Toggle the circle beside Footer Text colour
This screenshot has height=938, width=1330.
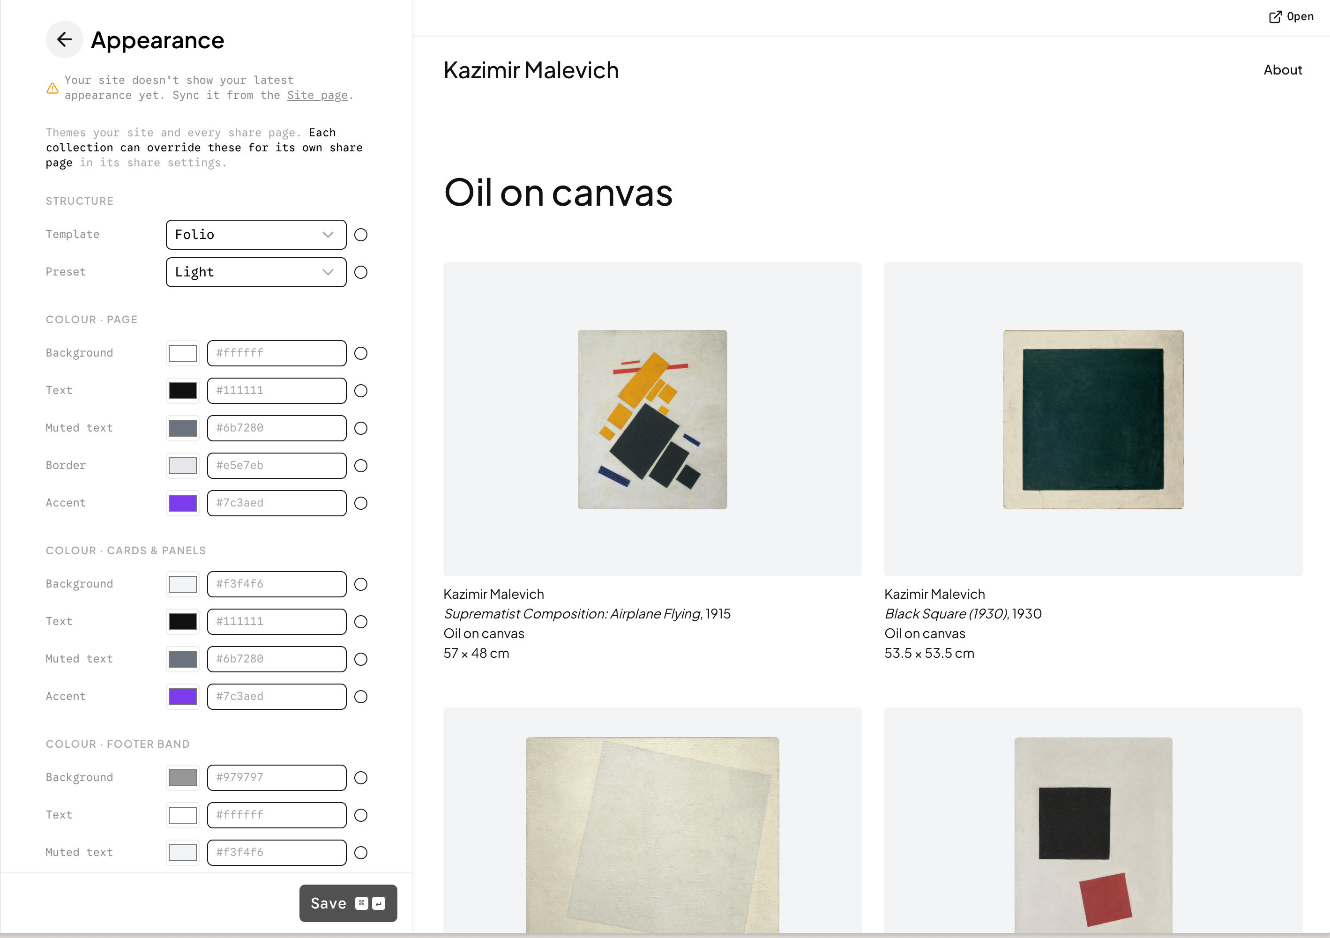pyautogui.click(x=361, y=815)
